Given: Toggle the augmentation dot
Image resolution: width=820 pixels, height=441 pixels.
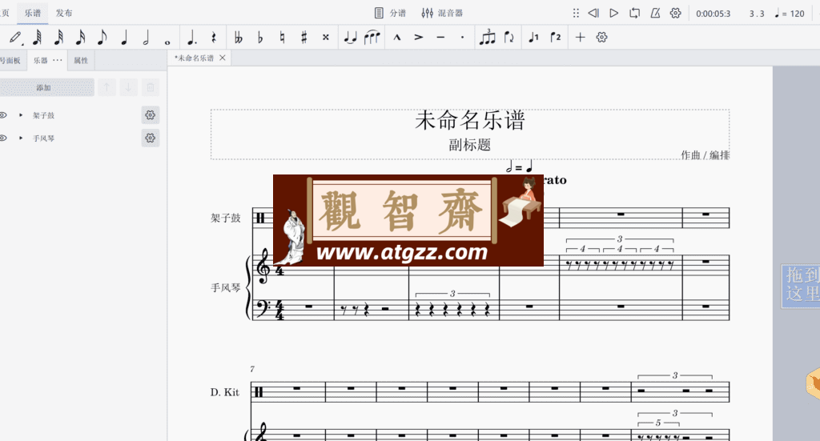Looking at the screenshot, I should pyautogui.click(x=192, y=38).
